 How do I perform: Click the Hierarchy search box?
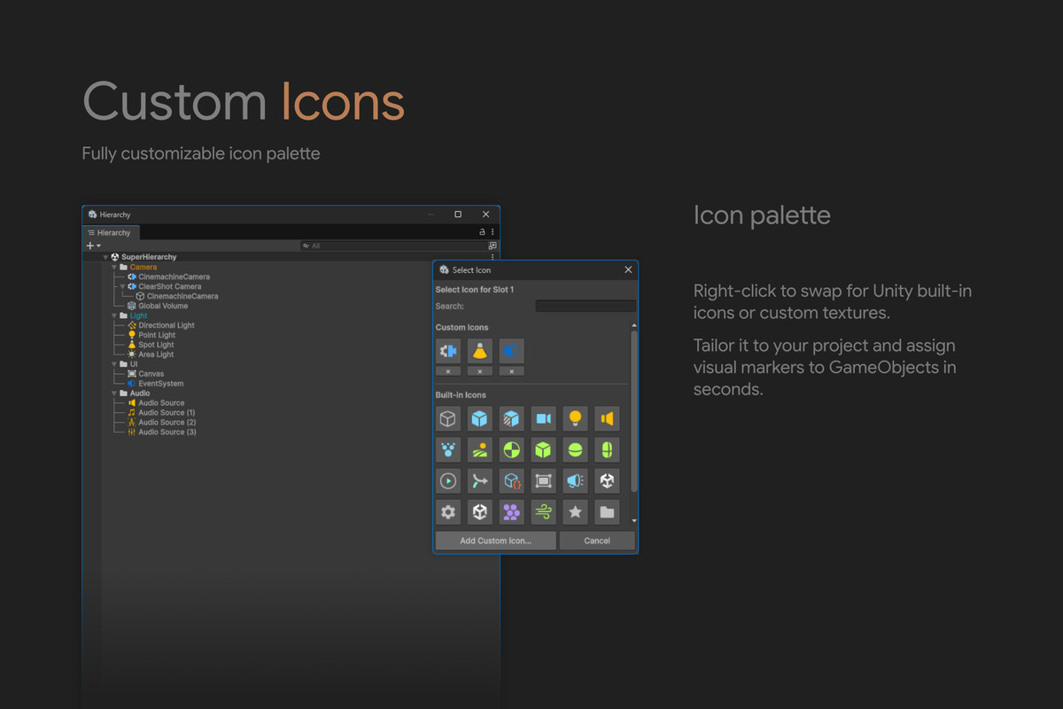coord(392,245)
